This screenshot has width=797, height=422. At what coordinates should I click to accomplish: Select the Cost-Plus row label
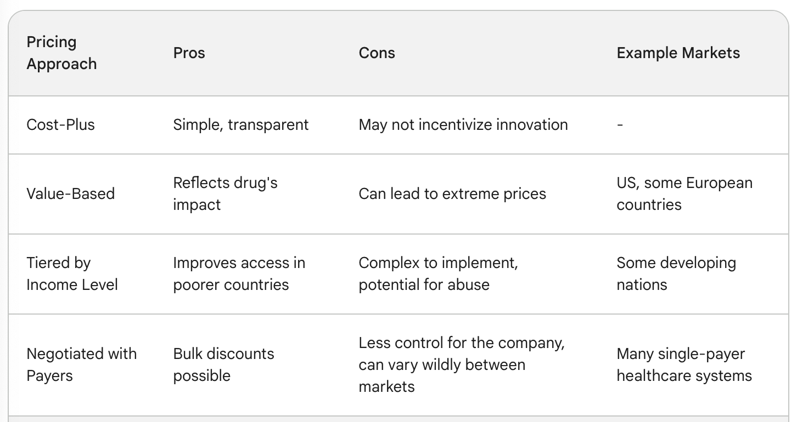click(60, 125)
